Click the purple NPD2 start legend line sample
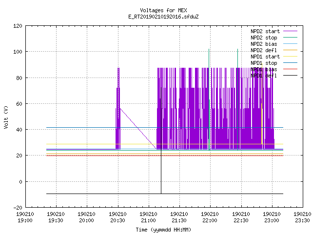Screen dimensions: 312x234 pyautogui.click(x=290, y=31)
